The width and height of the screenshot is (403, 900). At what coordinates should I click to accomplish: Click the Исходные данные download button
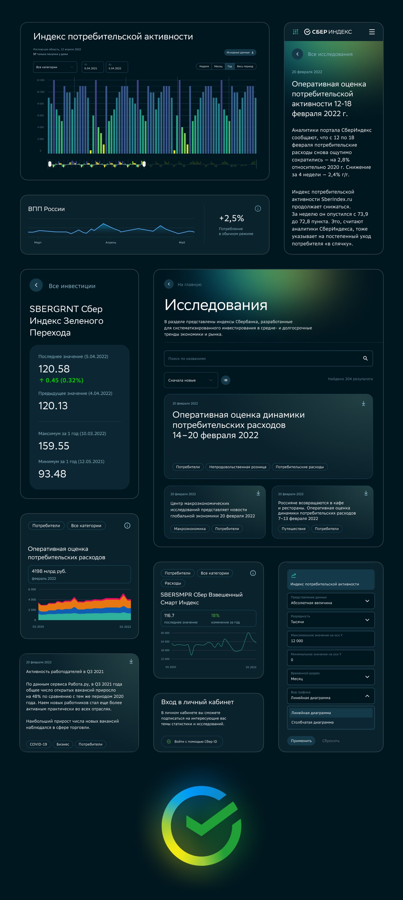coord(240,52)
